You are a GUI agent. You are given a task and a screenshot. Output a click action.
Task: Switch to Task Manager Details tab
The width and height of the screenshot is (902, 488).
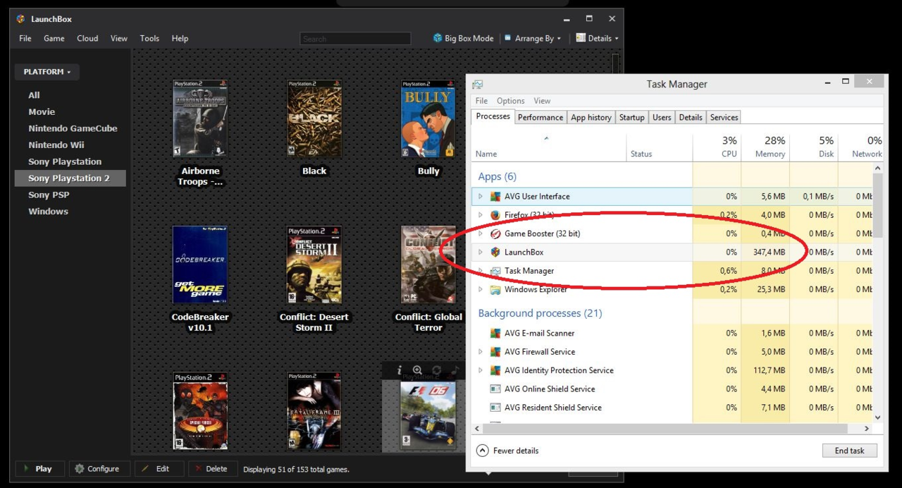[x=691, y=118]
